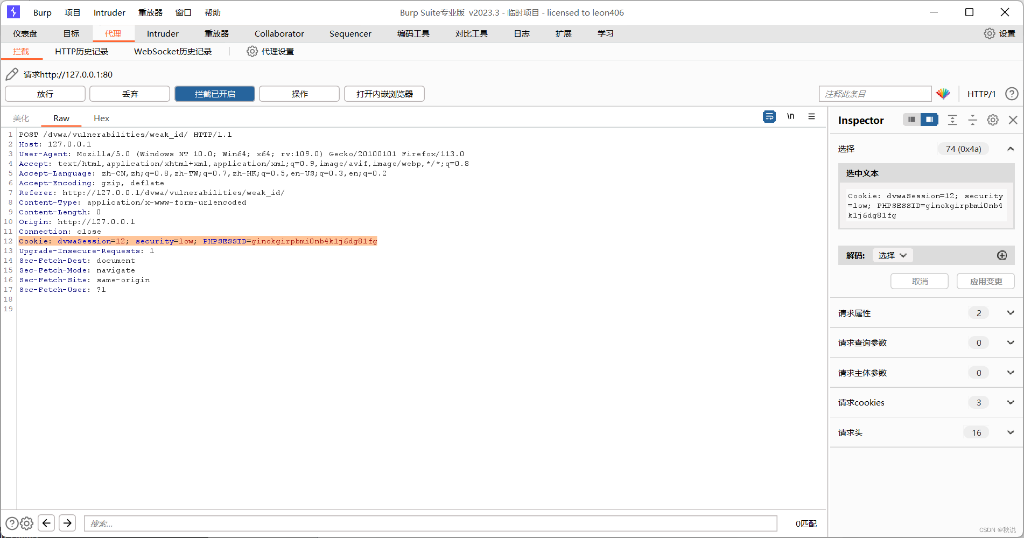Switch to the 学习 tab
The height and width of the screenshot is (538, 1024).
click(x=606, y=33)
